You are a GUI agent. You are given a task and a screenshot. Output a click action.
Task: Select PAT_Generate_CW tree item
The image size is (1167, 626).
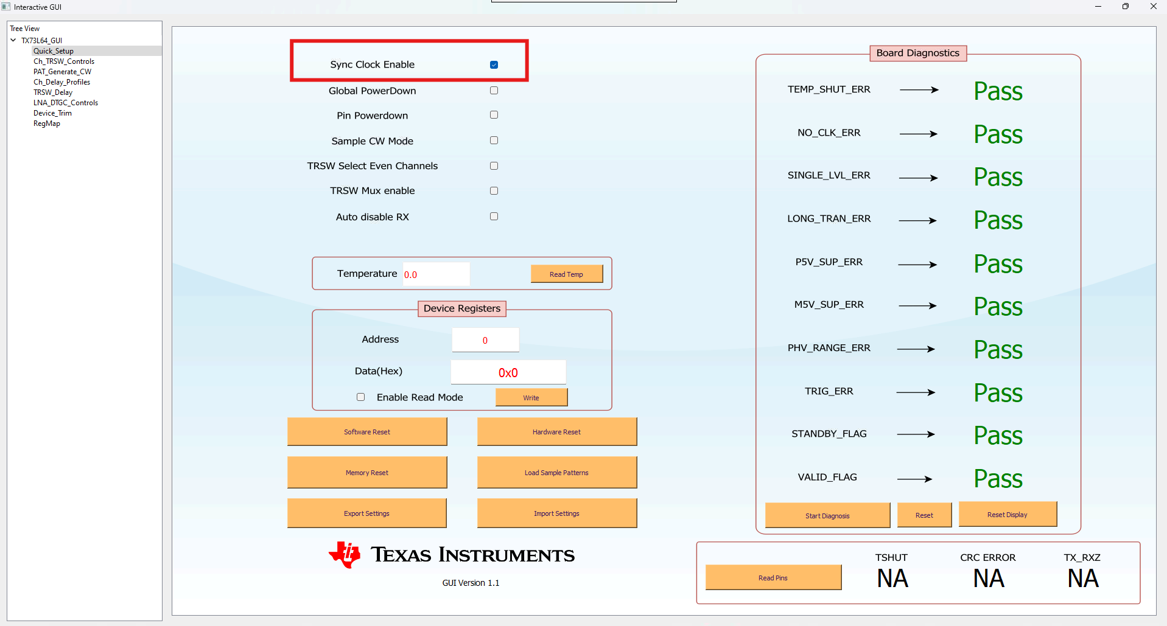point(62,72)
